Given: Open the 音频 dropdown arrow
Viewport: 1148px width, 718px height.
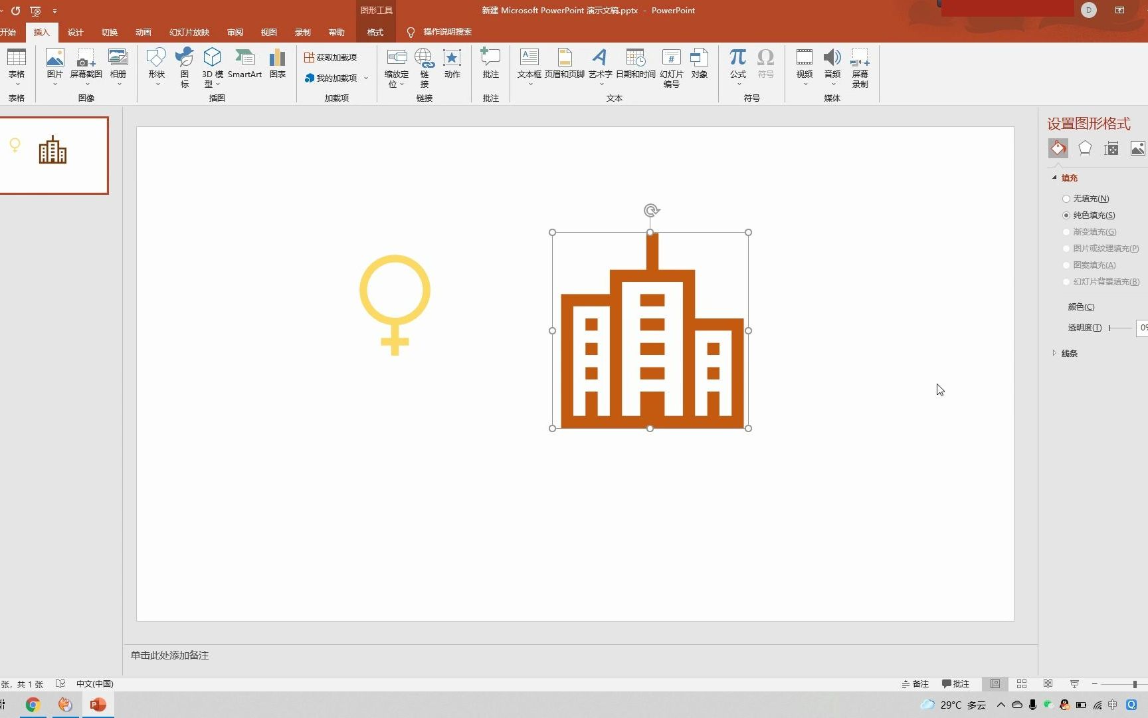Looking at the screenshot, I should 833,84.
